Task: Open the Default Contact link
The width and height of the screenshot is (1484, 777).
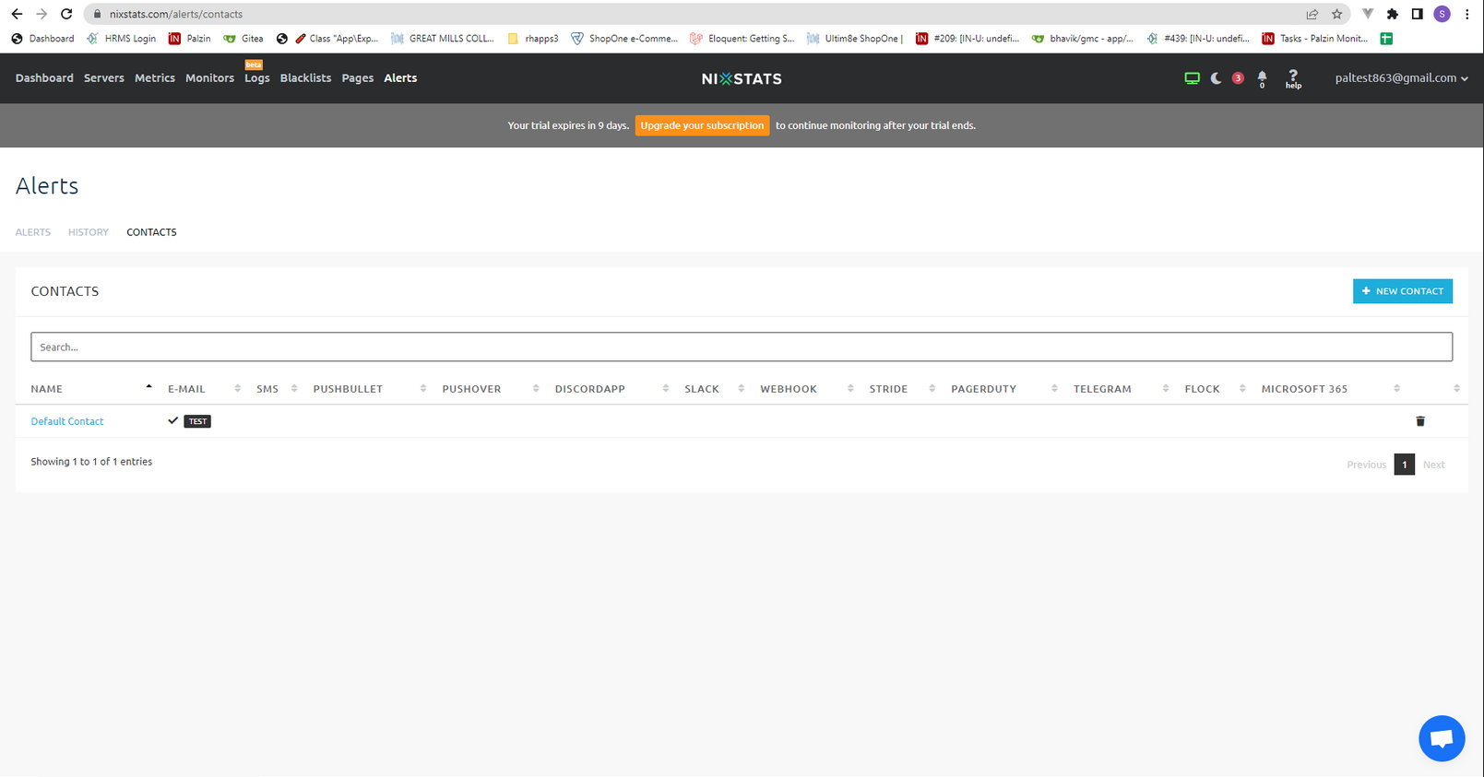Action: click(x=67, y=421)
